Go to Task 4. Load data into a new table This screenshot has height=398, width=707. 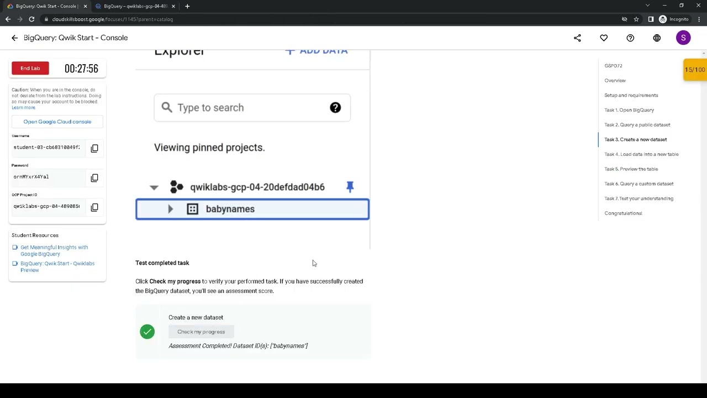click(641, 154)
